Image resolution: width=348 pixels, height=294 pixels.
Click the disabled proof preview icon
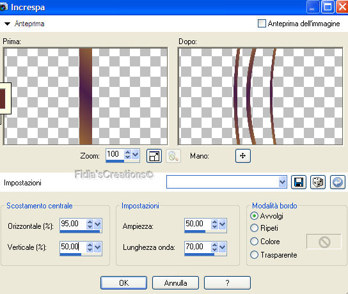(173, 156)
